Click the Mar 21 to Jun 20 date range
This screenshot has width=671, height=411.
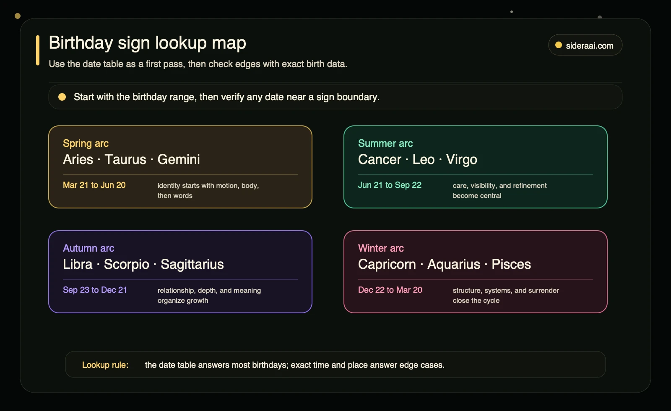(x=94, y=185)
